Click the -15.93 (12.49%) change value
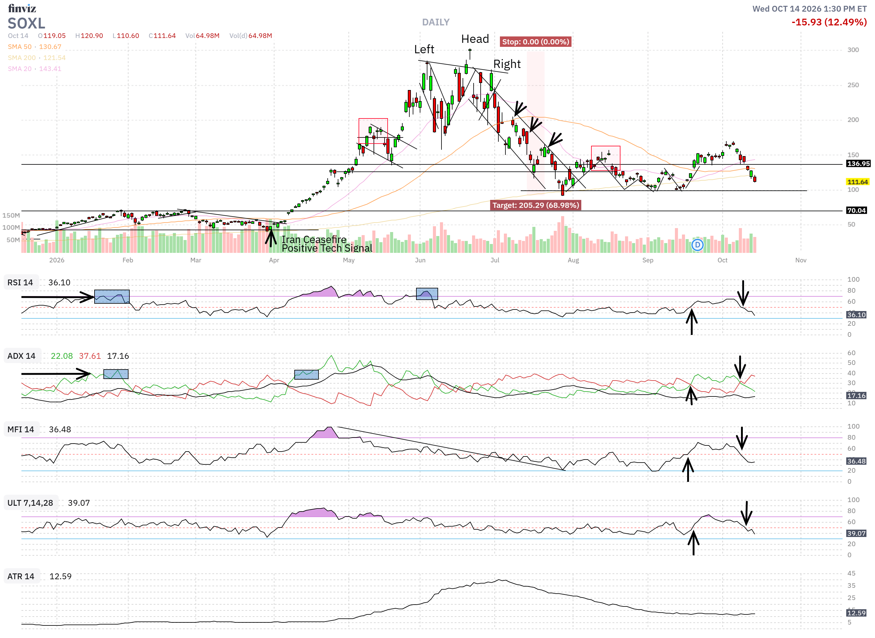 pyautogui.click(x=829, y=22)
